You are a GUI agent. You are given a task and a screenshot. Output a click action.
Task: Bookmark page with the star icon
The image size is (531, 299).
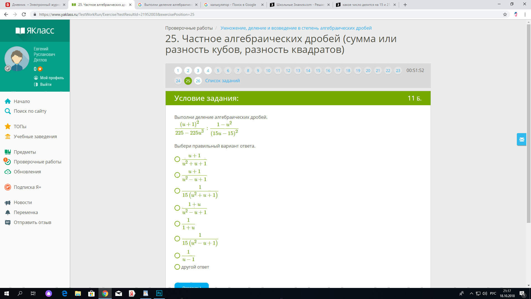505,14
